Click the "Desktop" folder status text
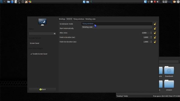 (x=122, y=96)
